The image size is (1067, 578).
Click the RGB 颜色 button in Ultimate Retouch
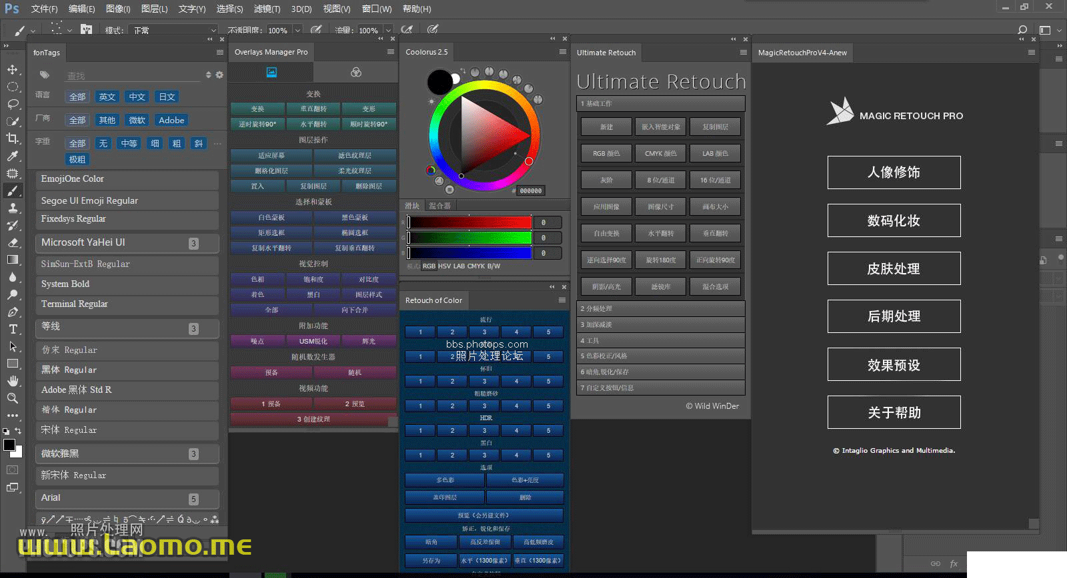(606, 153)
